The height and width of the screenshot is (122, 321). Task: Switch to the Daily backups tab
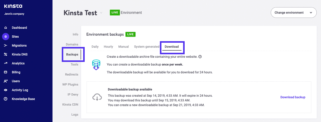[95, 47]
